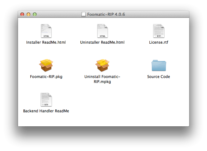Click the License.rtf filename text
The height and width of the screenshot is (151, 207).
(x=159, y=42)
